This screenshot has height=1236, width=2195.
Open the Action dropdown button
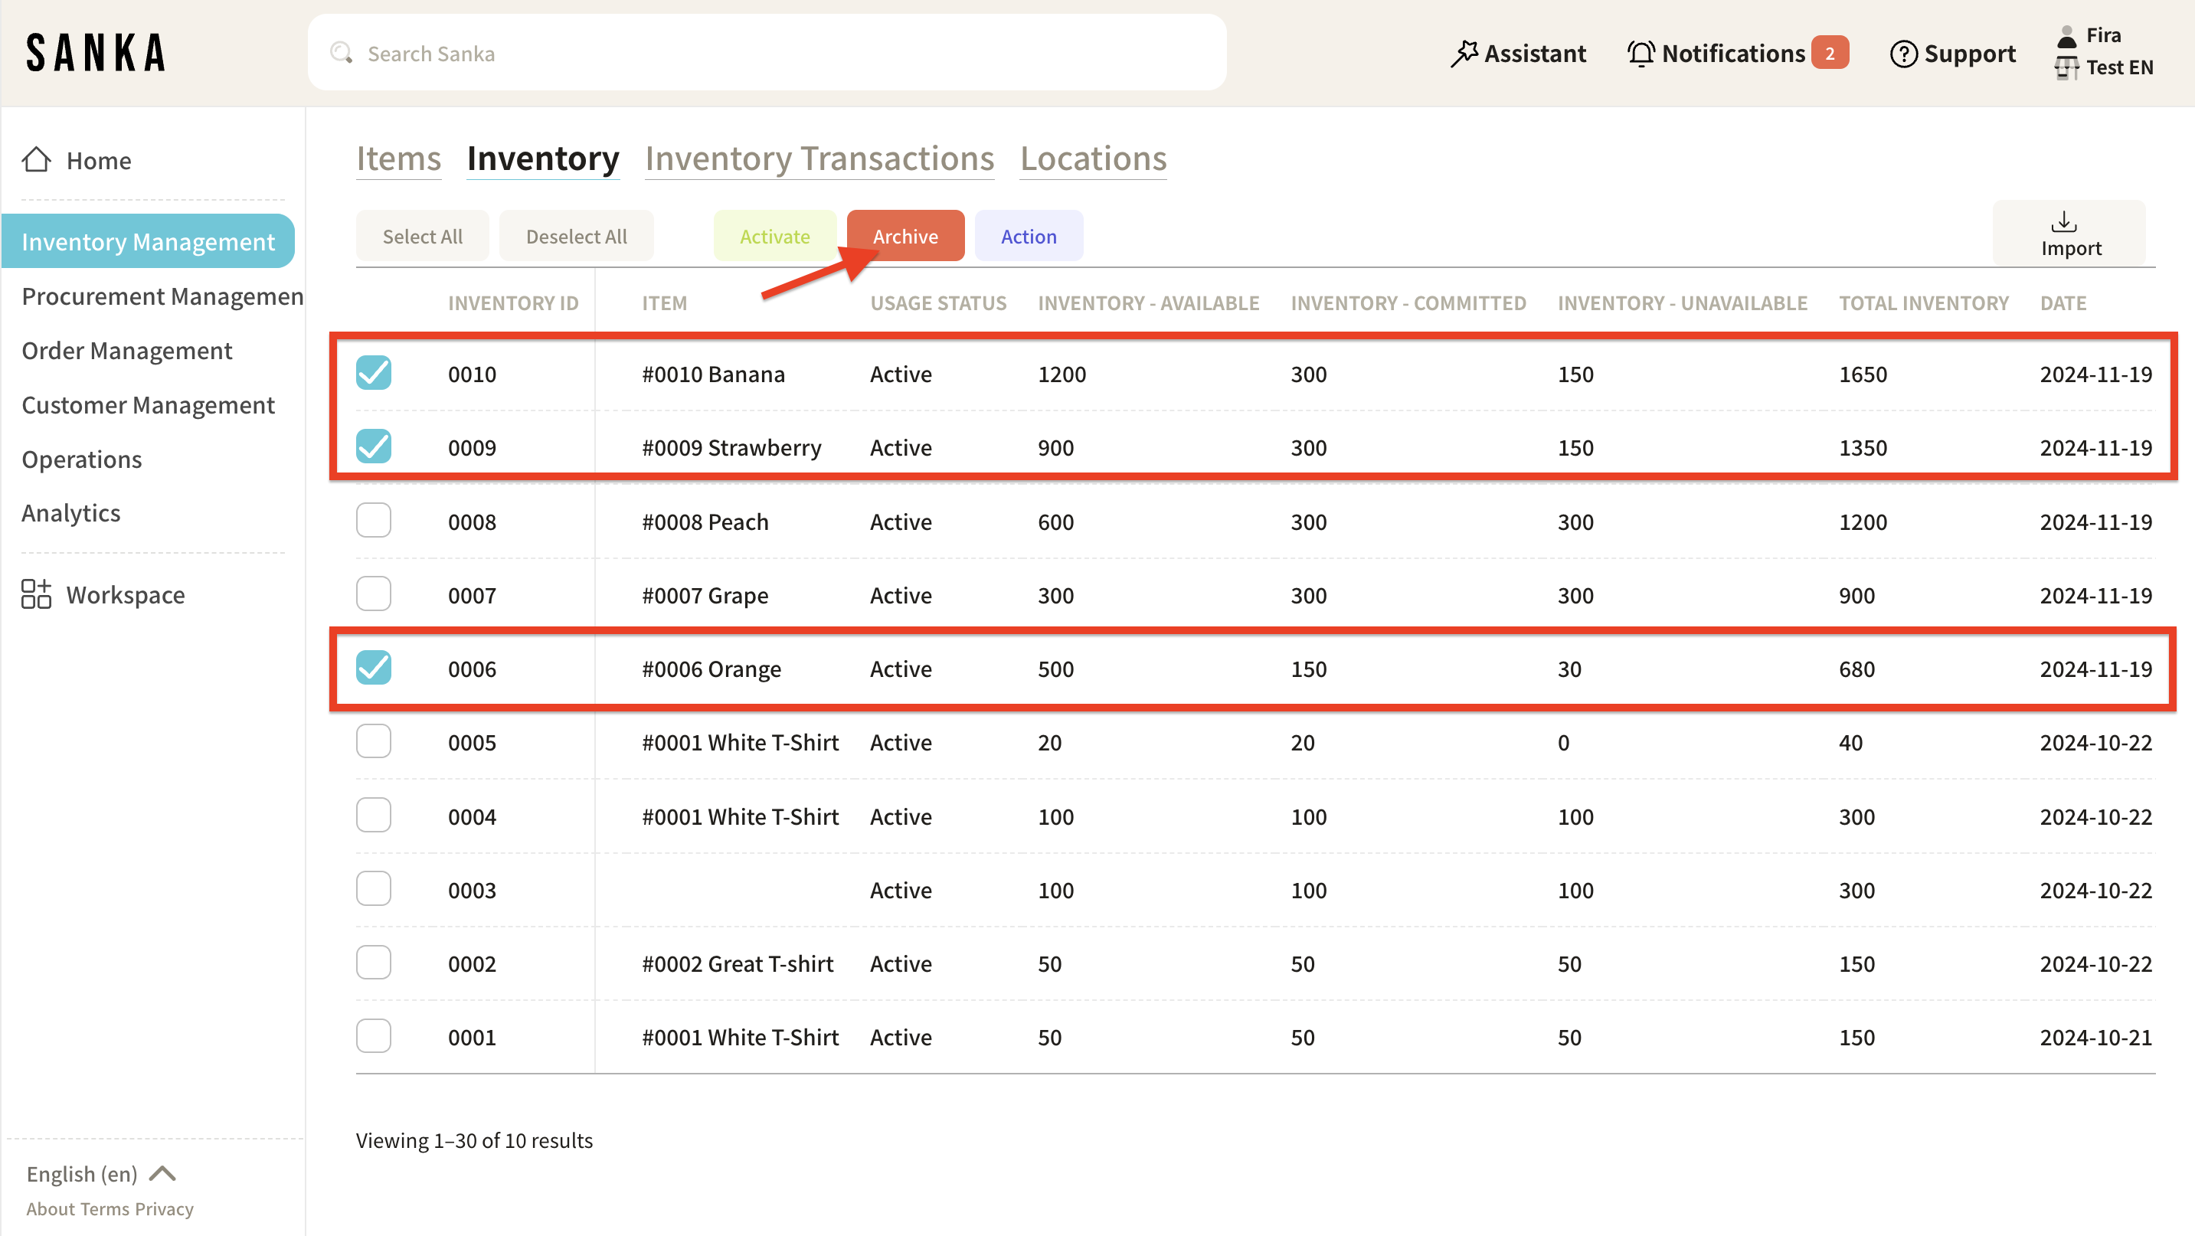(1028, 236)
